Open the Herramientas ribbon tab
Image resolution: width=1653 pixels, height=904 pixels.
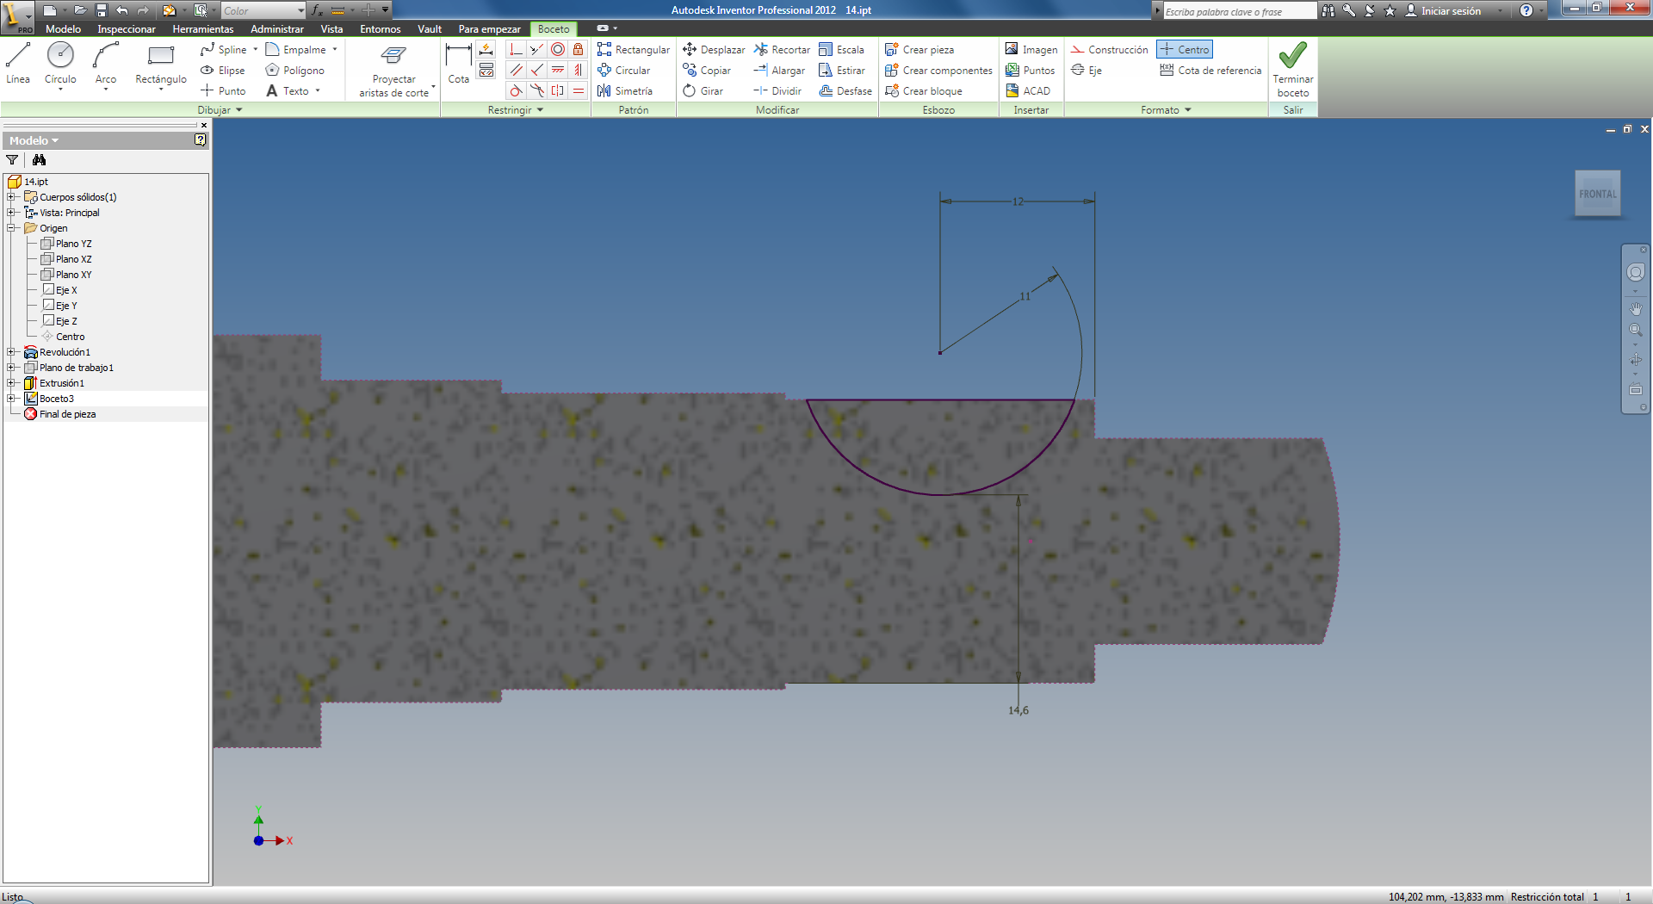pyautogui.click(x=203, y=29)
